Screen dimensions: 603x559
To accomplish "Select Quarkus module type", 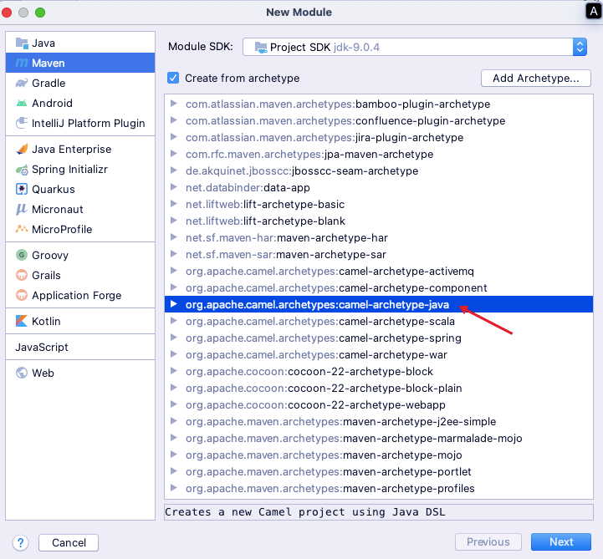I will [x=80, y=189].
